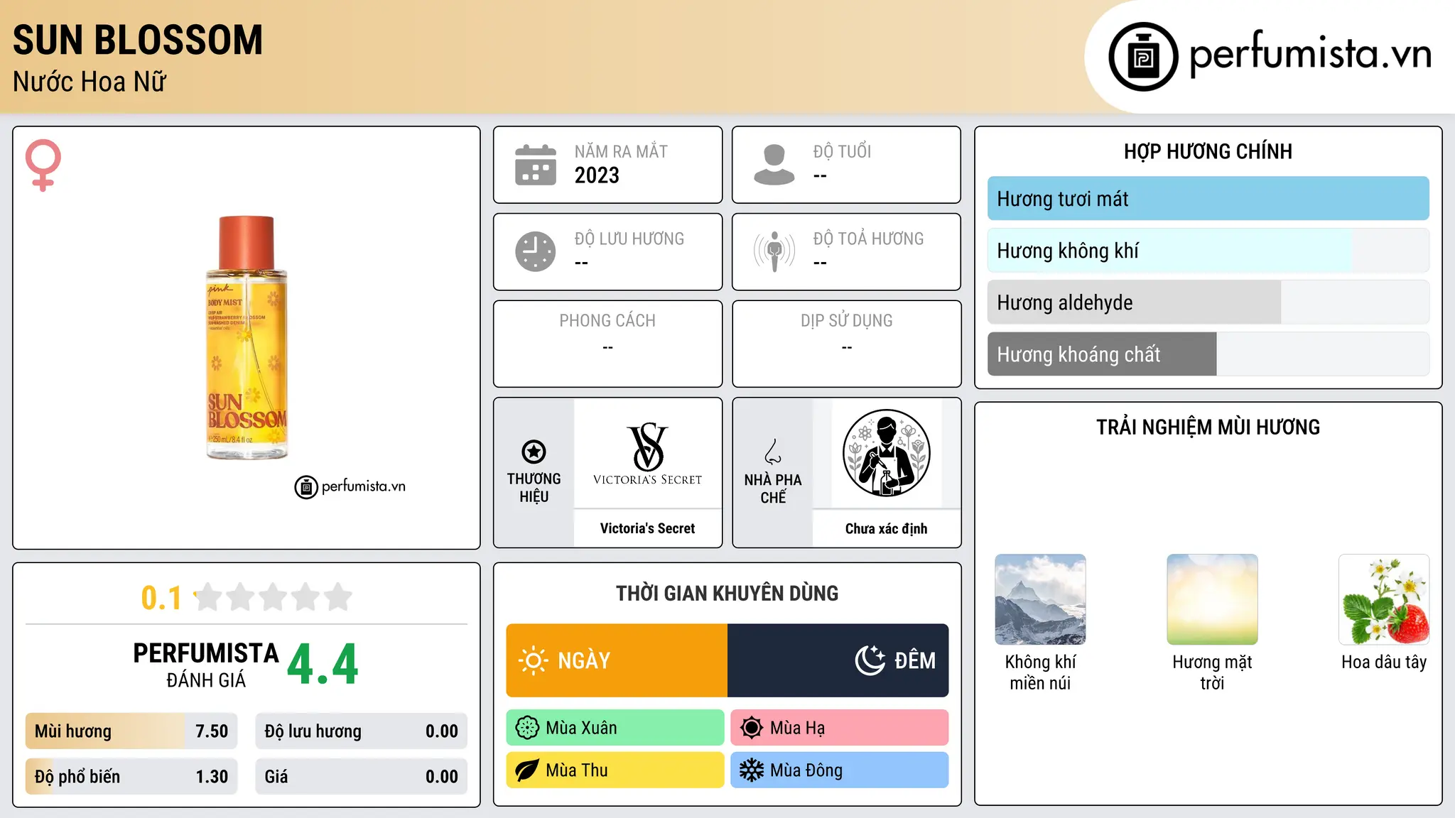Click the TRẢI NGHIỆM MÙI HƯƠNG heading
This screenshot has height=818, width=1455.
click(1208, 427)
